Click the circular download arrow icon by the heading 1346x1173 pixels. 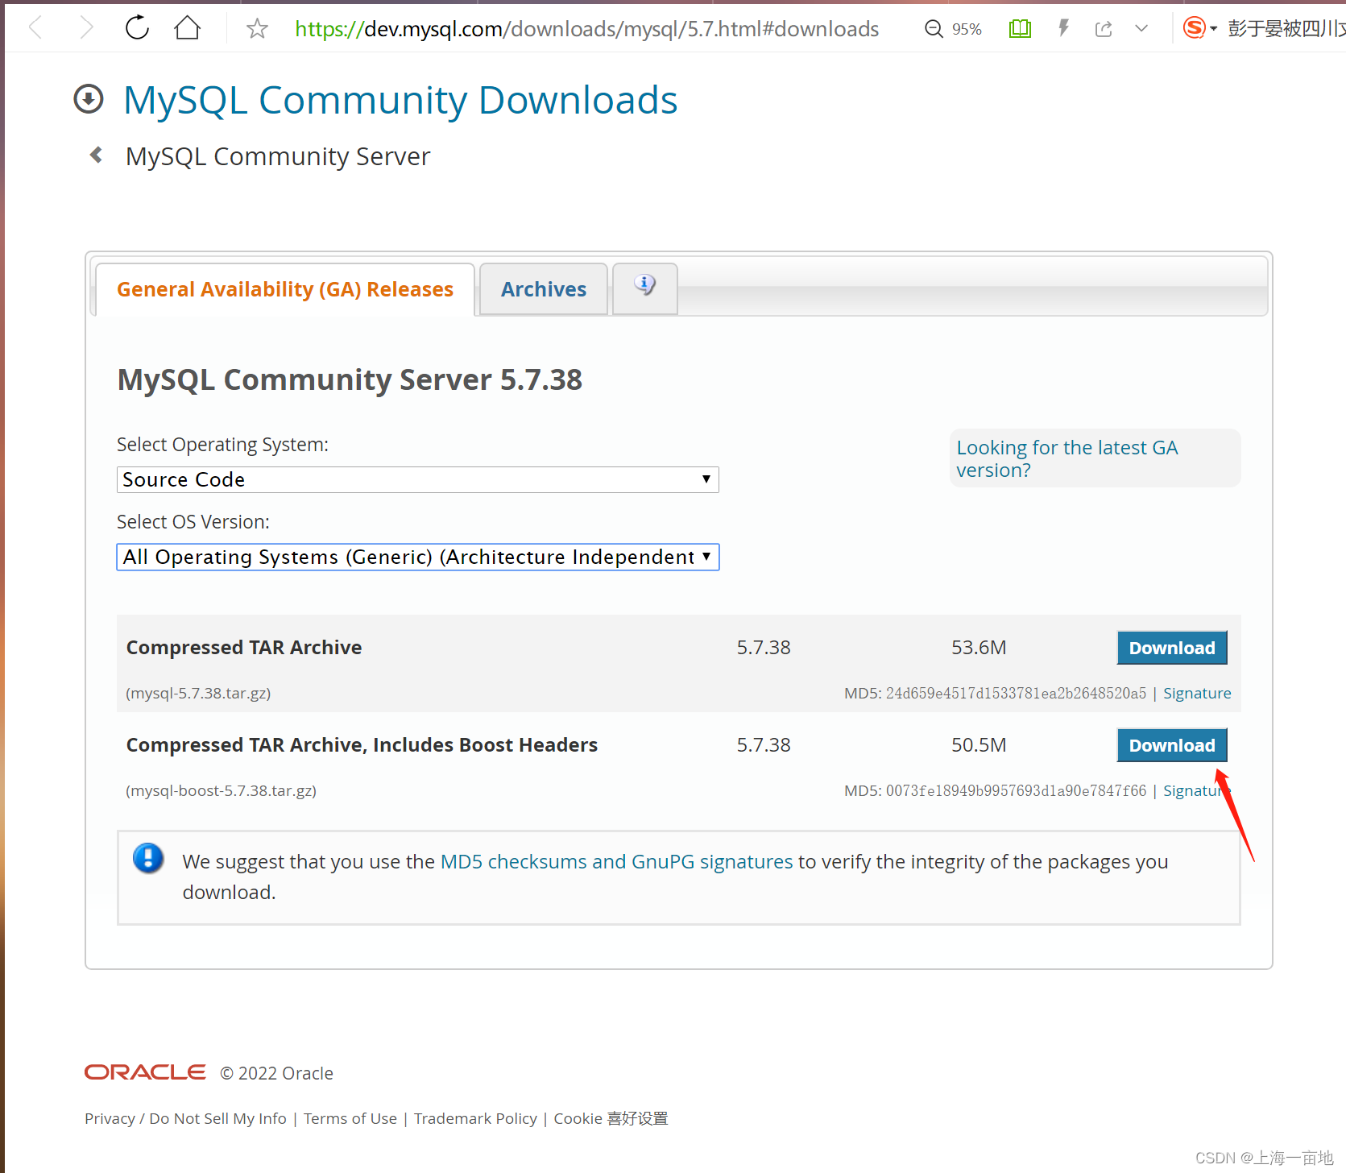tap(89, 99)
